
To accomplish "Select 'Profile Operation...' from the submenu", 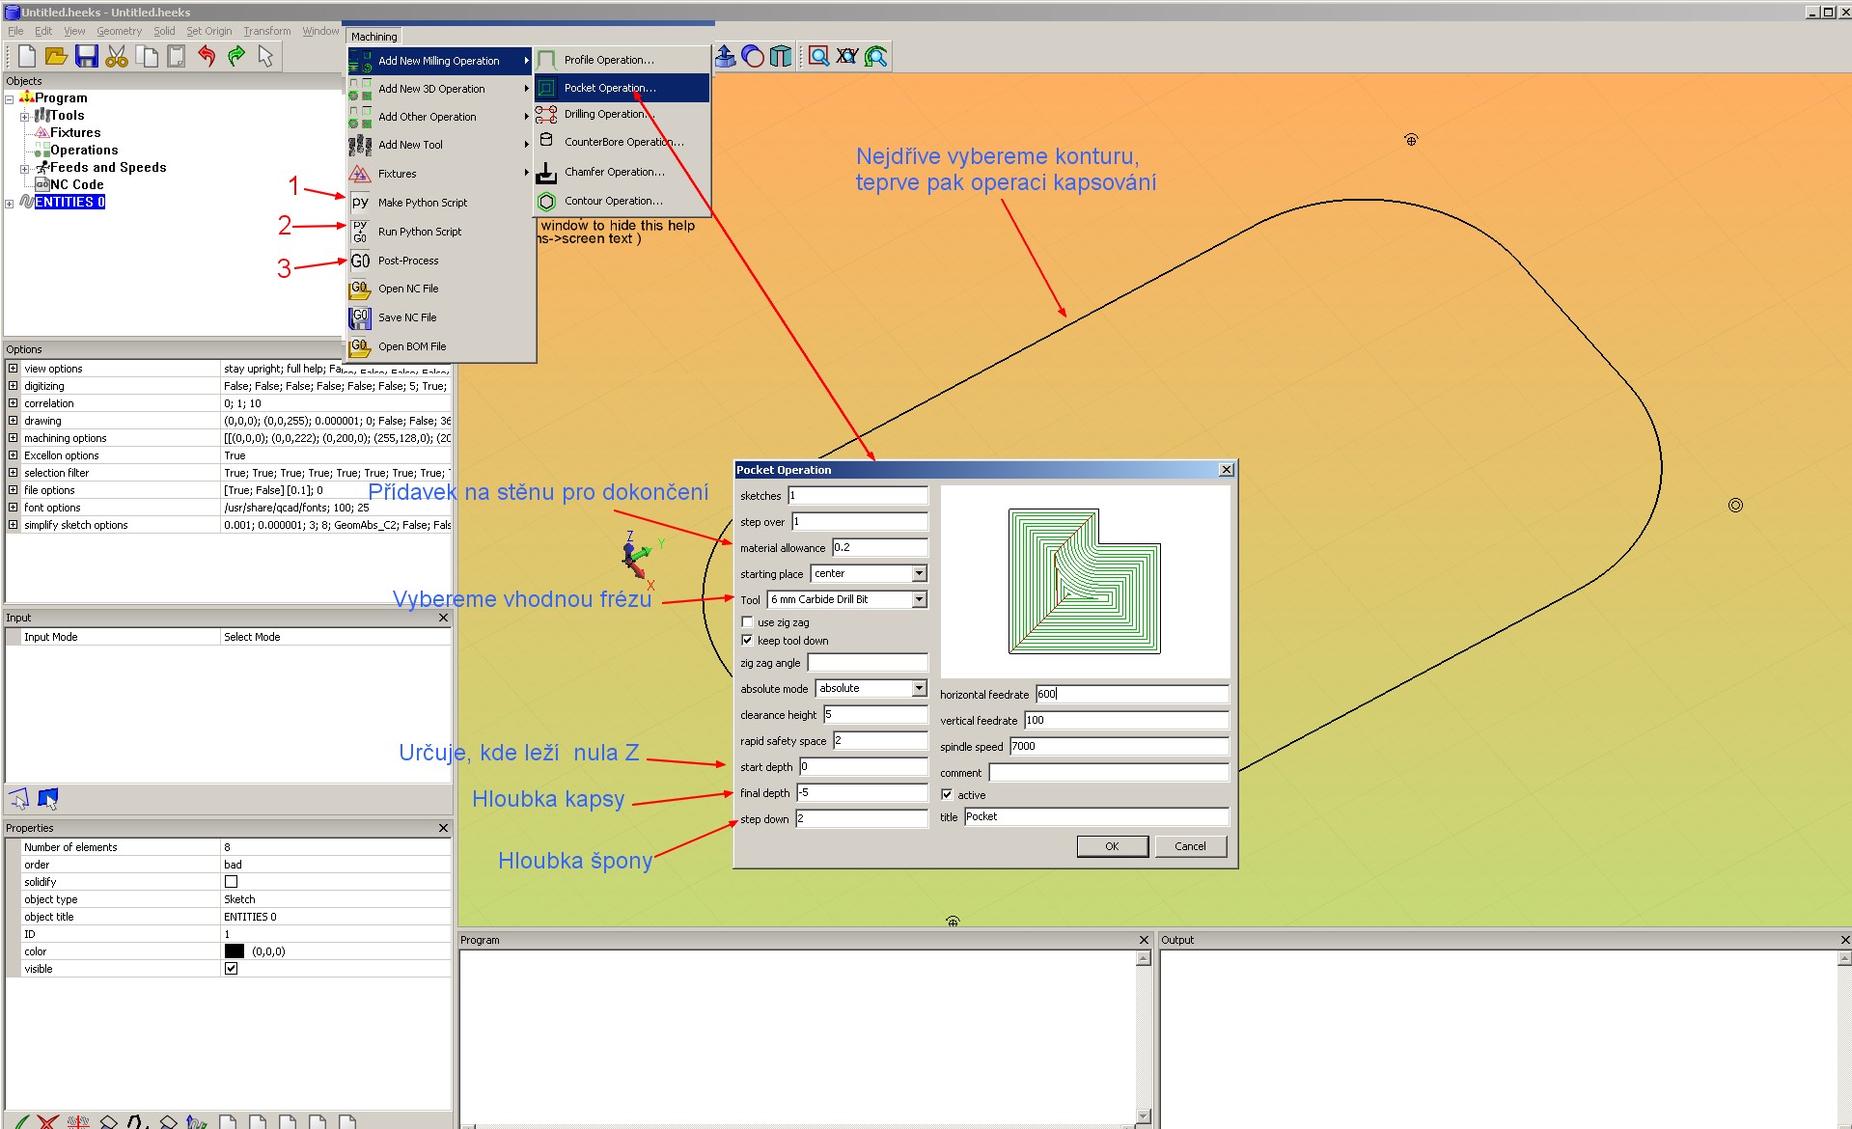I will point(608,60).
